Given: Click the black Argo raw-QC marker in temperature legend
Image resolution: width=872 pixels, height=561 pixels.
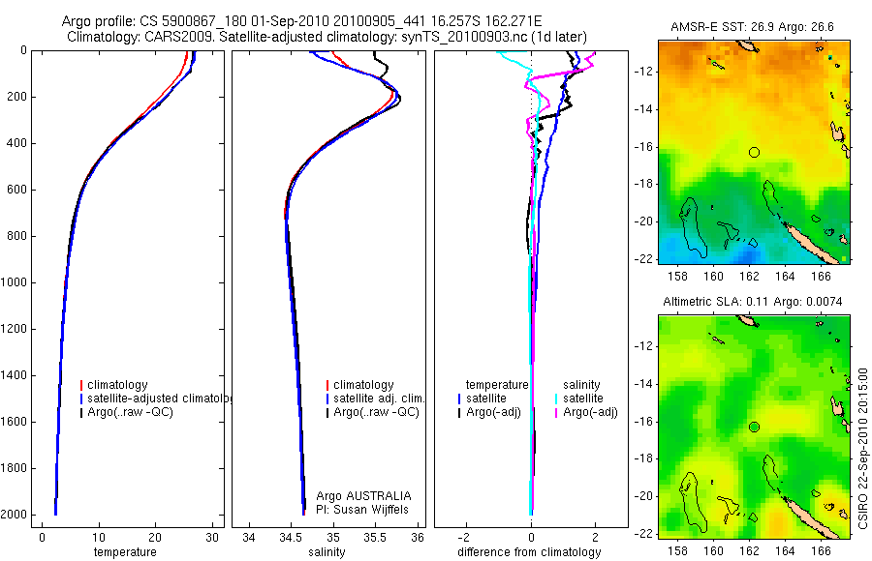Looking at the screenshot, I should click(x=81, y=413).
